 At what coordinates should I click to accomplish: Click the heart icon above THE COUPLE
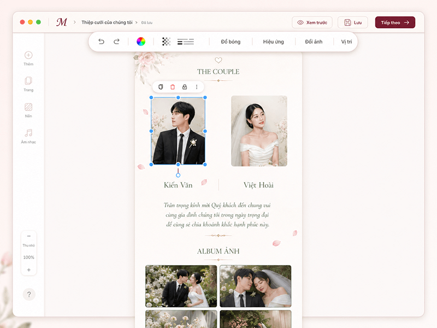[x=218, y=60]
